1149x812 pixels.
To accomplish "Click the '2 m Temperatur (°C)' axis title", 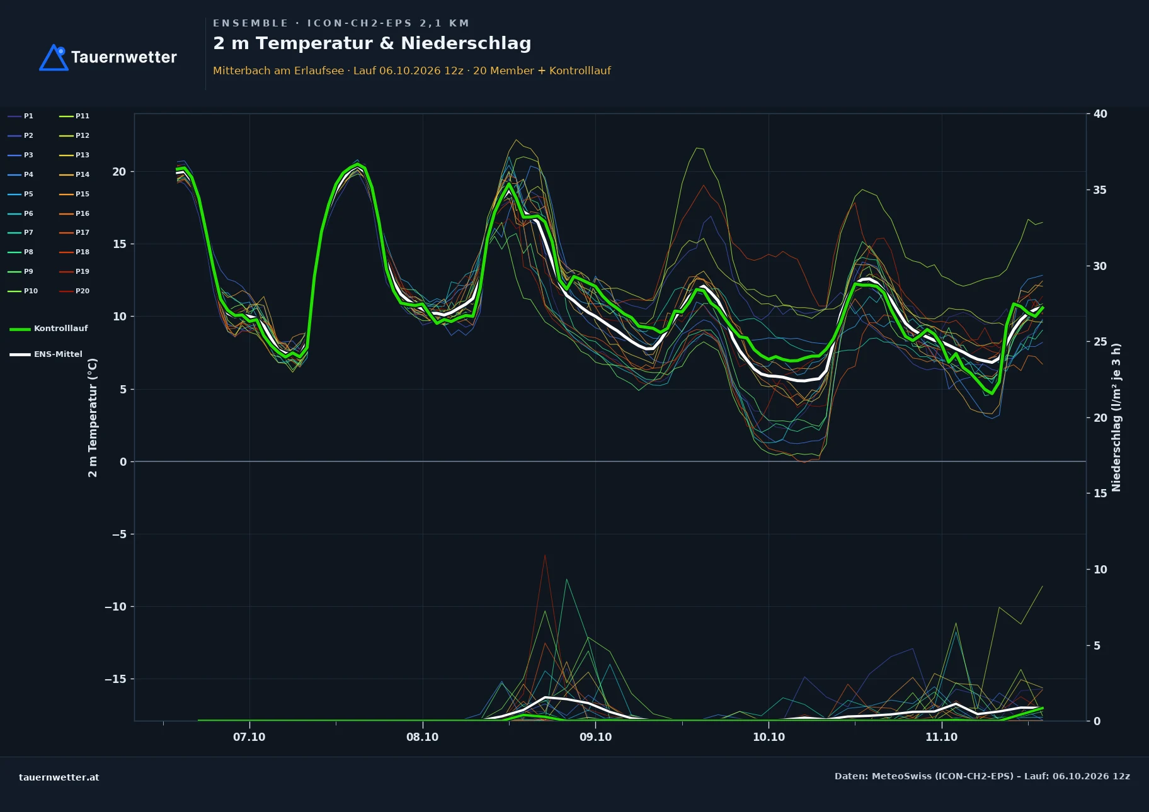I will click(x=93, y=417).
